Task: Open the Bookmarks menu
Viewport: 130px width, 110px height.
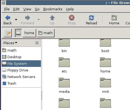Action: point(53,9)
